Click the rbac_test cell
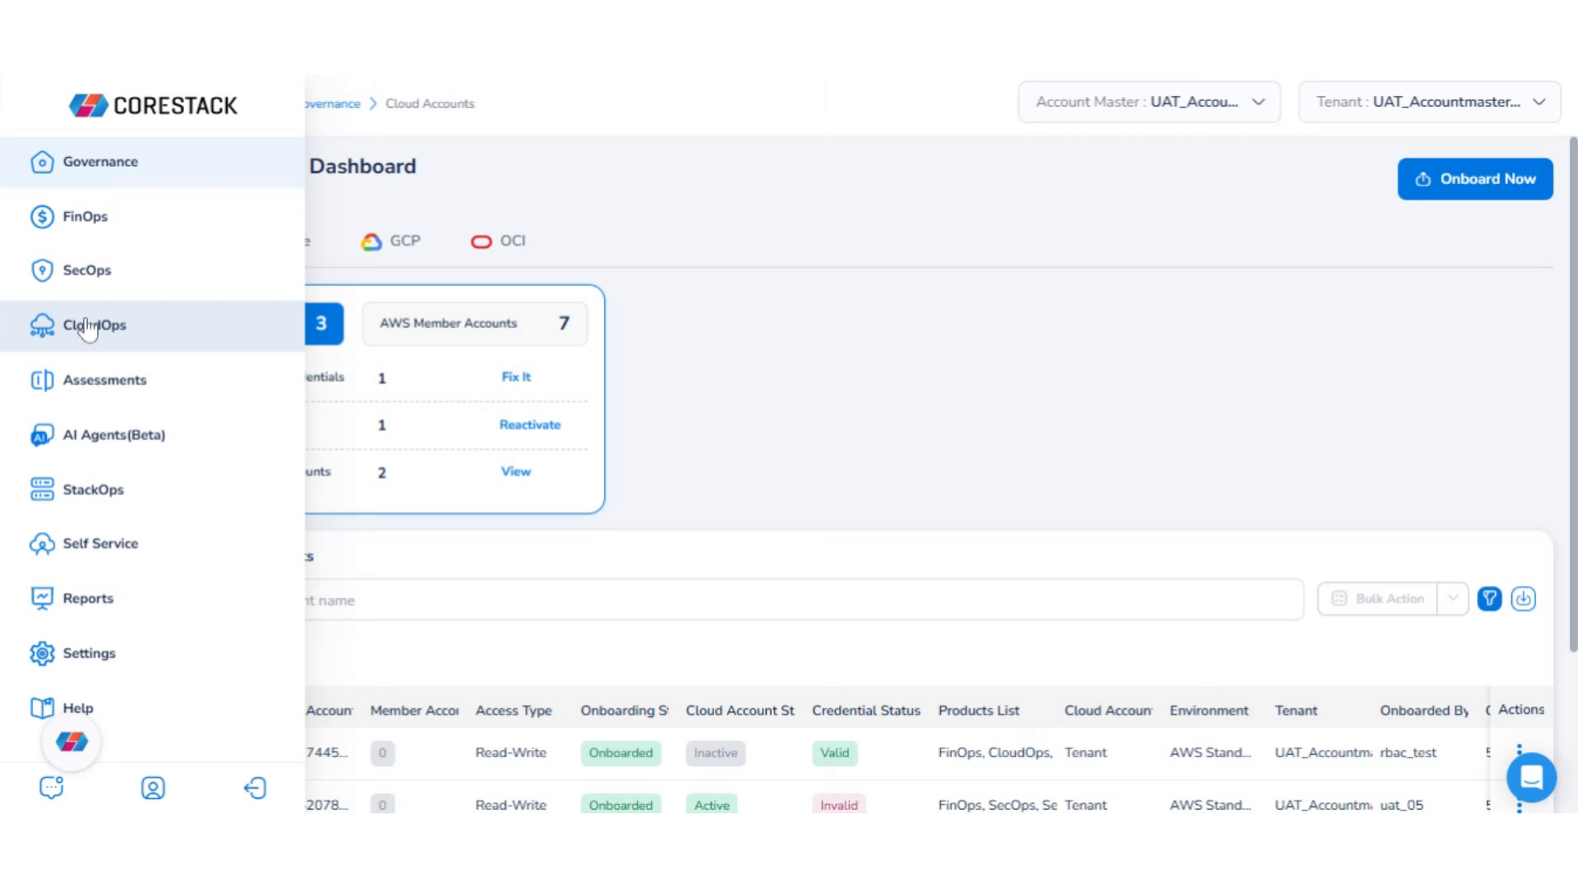This screenshot has width=1578, height=887. [1408, 753]
